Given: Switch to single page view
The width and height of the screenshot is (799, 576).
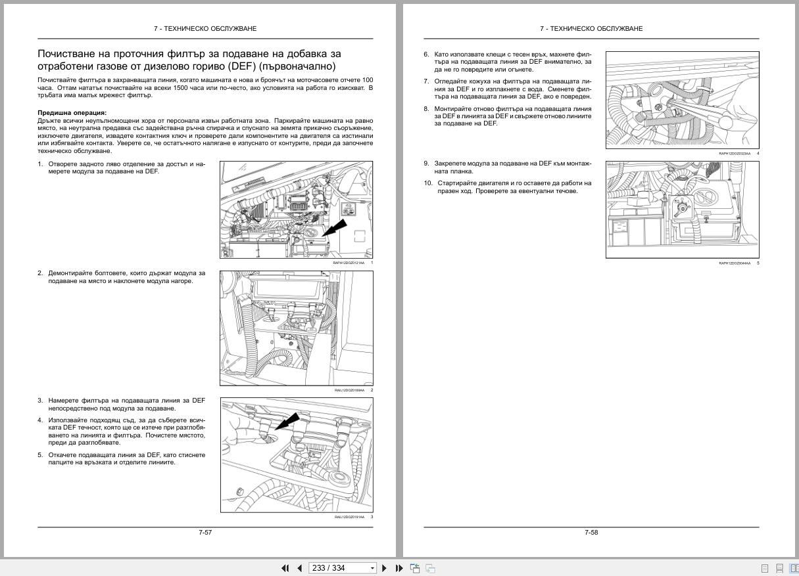Looking at the screenshot, I should coord(765,568).
